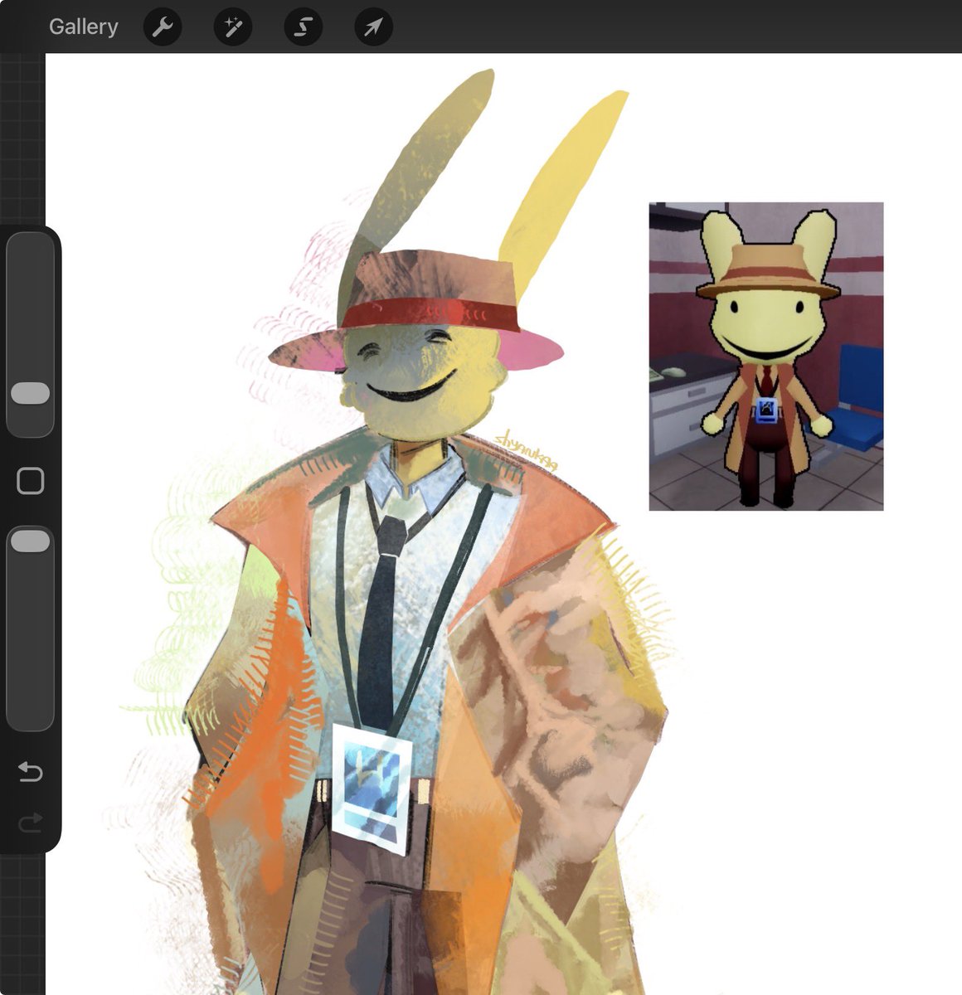Click the brush size slider handle

coord(31,393)
